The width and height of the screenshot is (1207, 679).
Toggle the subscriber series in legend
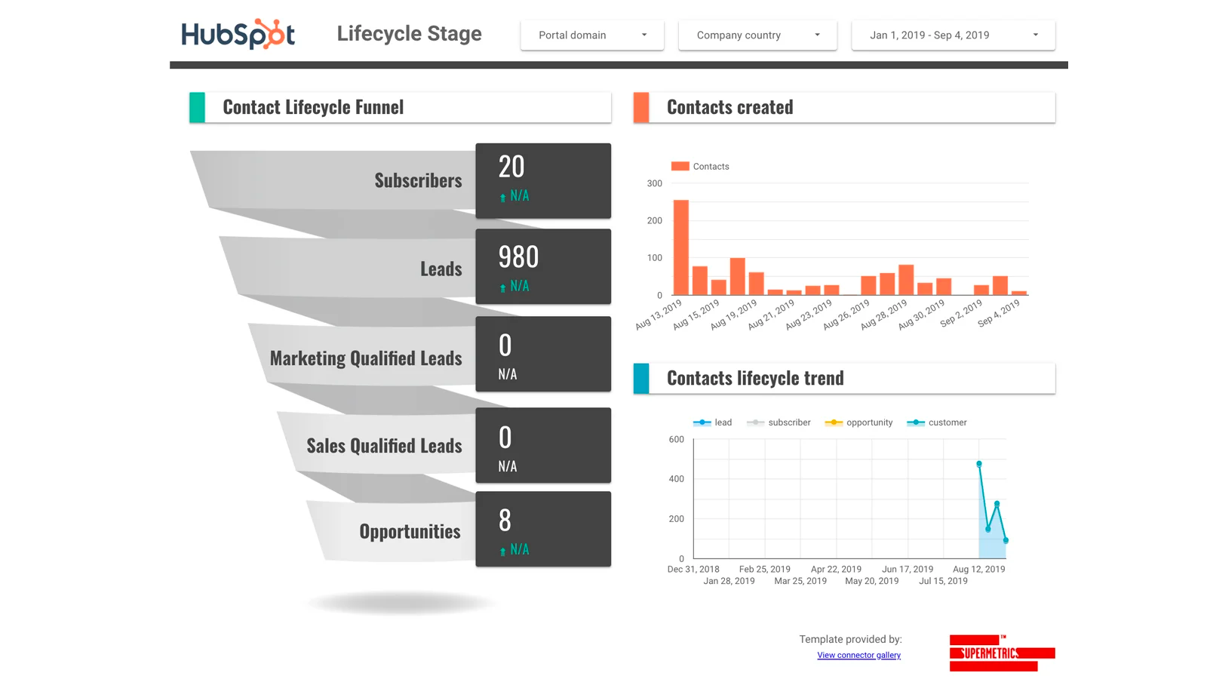779,422
